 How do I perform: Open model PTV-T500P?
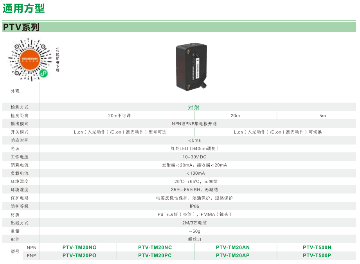317,255
